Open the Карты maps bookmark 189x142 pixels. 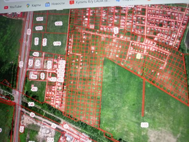(x=34, y=6)
